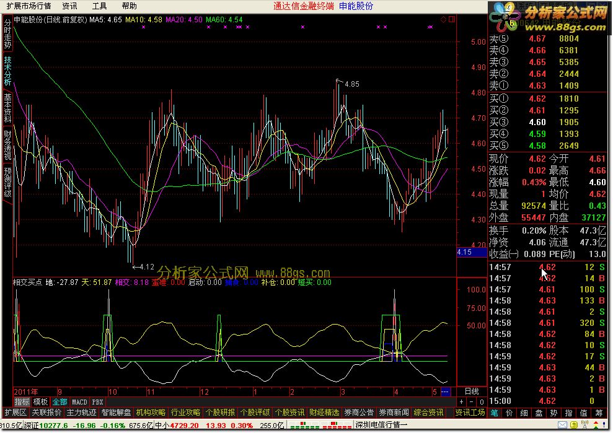Image resolution: width=613 pixels, height=433 pixels.
Task: Click the blue 4.15 price marker on the axis
Action: (x=472, y=252)
